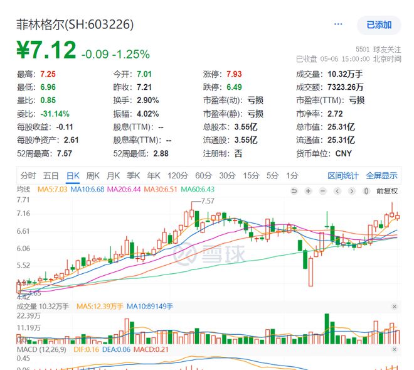
Task: Click the 5501 球友关注 followers text
Action: (378, 50)
